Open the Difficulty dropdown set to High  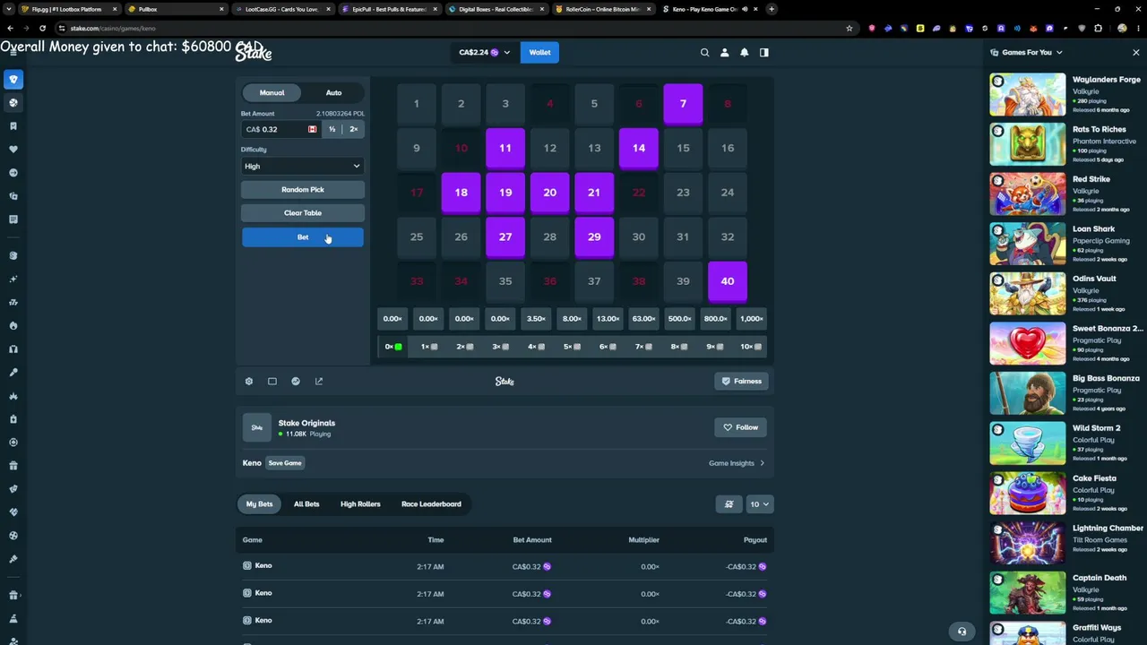coord(303,166)
